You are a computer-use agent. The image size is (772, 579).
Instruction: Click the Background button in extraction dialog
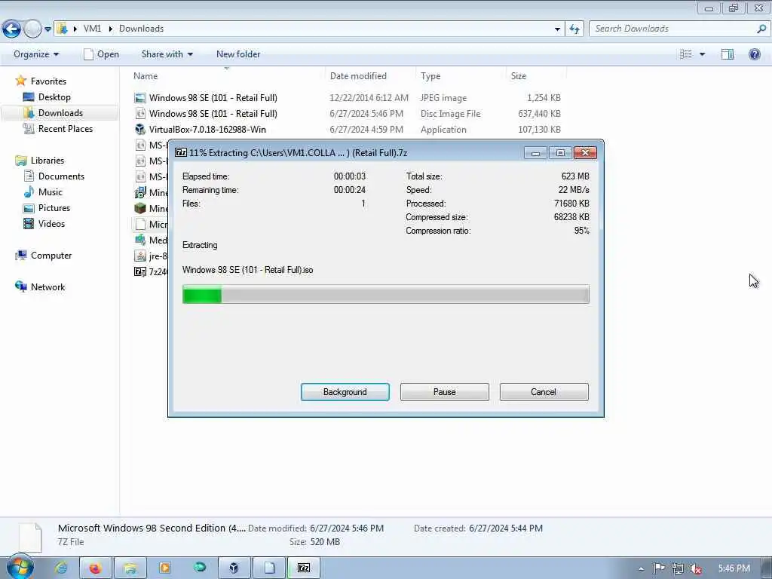pos(345,392)
